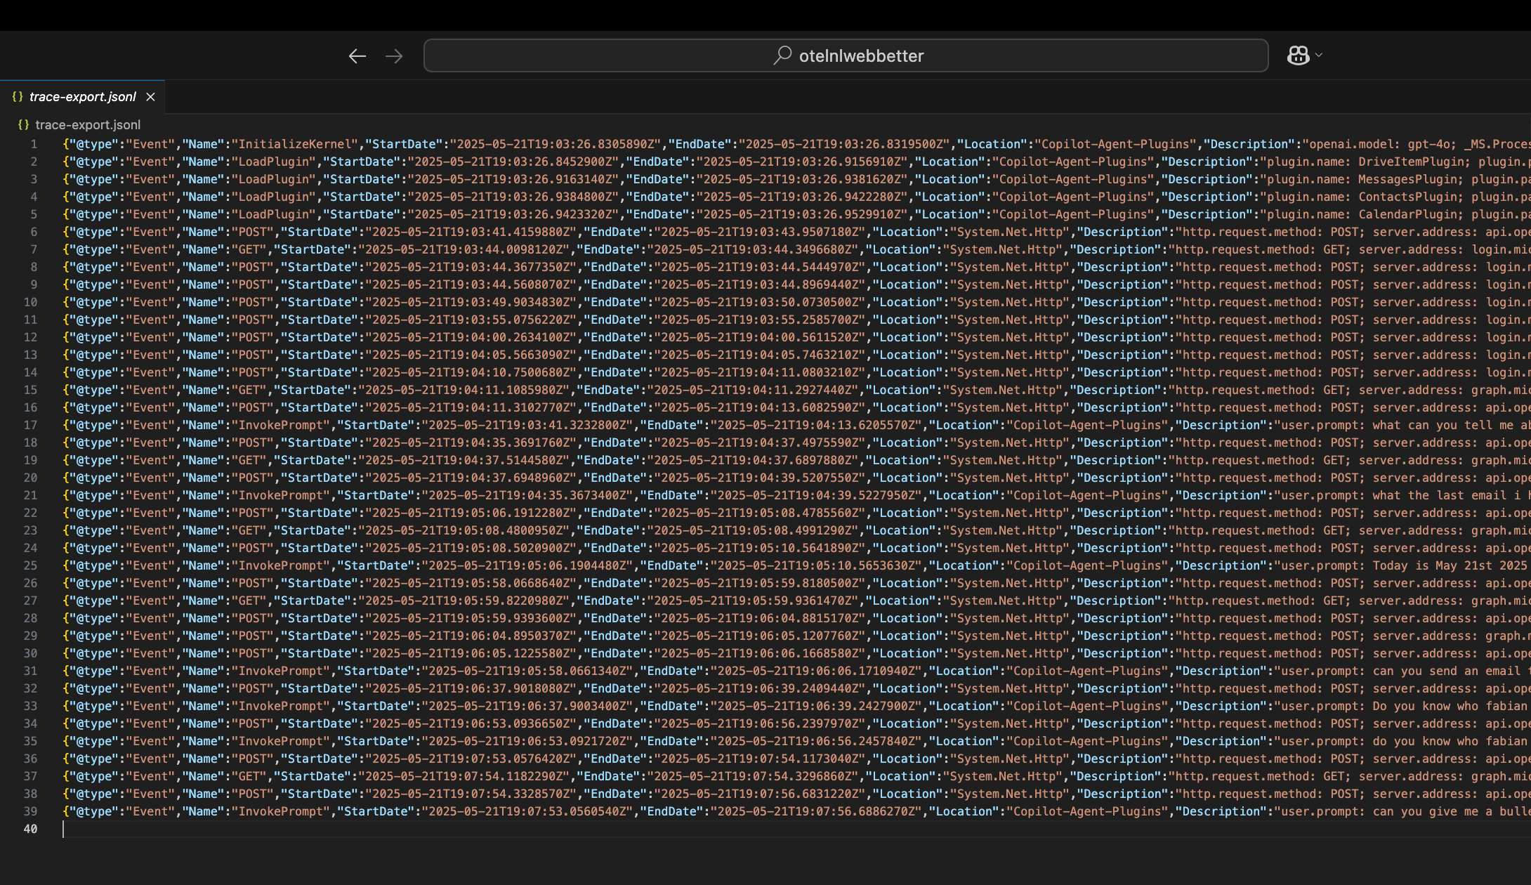Go forward with the right arrow
Viewport: 1531px width, 885px height.
tap(394, 55)
